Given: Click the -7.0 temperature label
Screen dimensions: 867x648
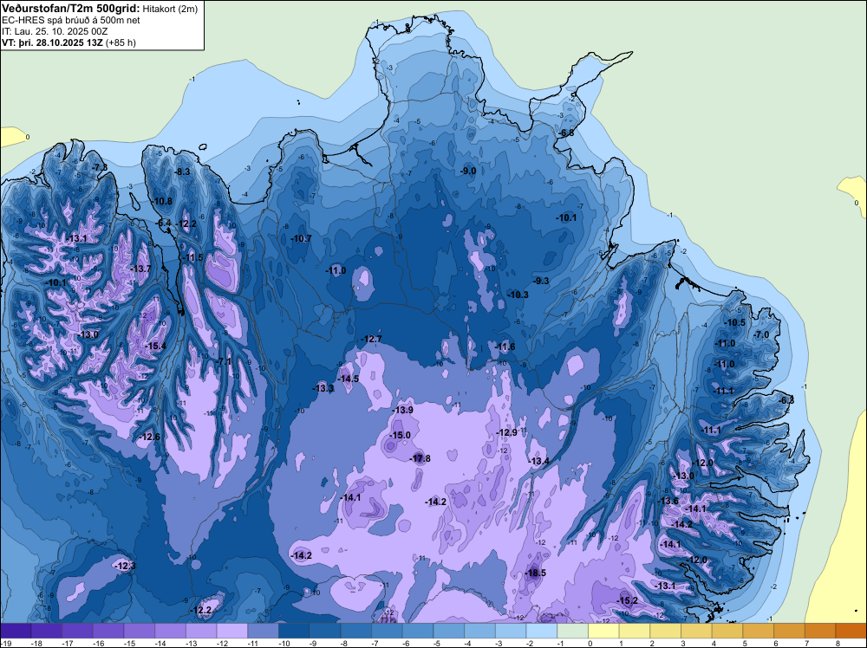Looking at the screenshot, I should (x=762, y=334).
